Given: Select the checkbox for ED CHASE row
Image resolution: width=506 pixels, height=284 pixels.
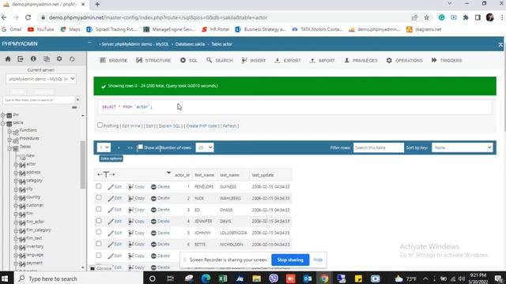Looking at the screenshot, I should (x=99, y=209).
